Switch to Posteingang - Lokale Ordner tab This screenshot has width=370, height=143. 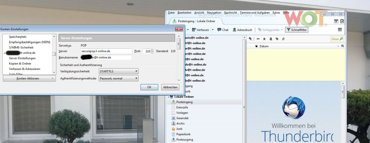pyautogui.click(x=196, y=21)
